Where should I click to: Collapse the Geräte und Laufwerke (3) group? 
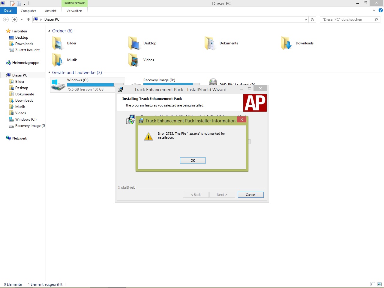click(x=49, y=73)
